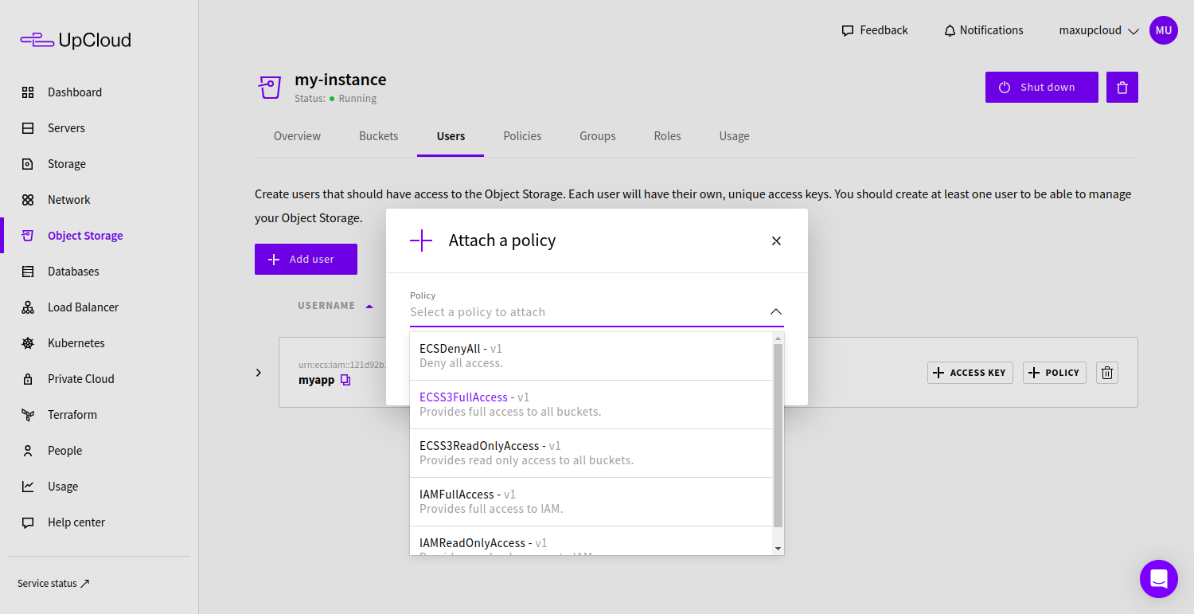Click the ACCESS KEY button for myapp
Viewport: 1194px width, 614px height.
(970, 373)
